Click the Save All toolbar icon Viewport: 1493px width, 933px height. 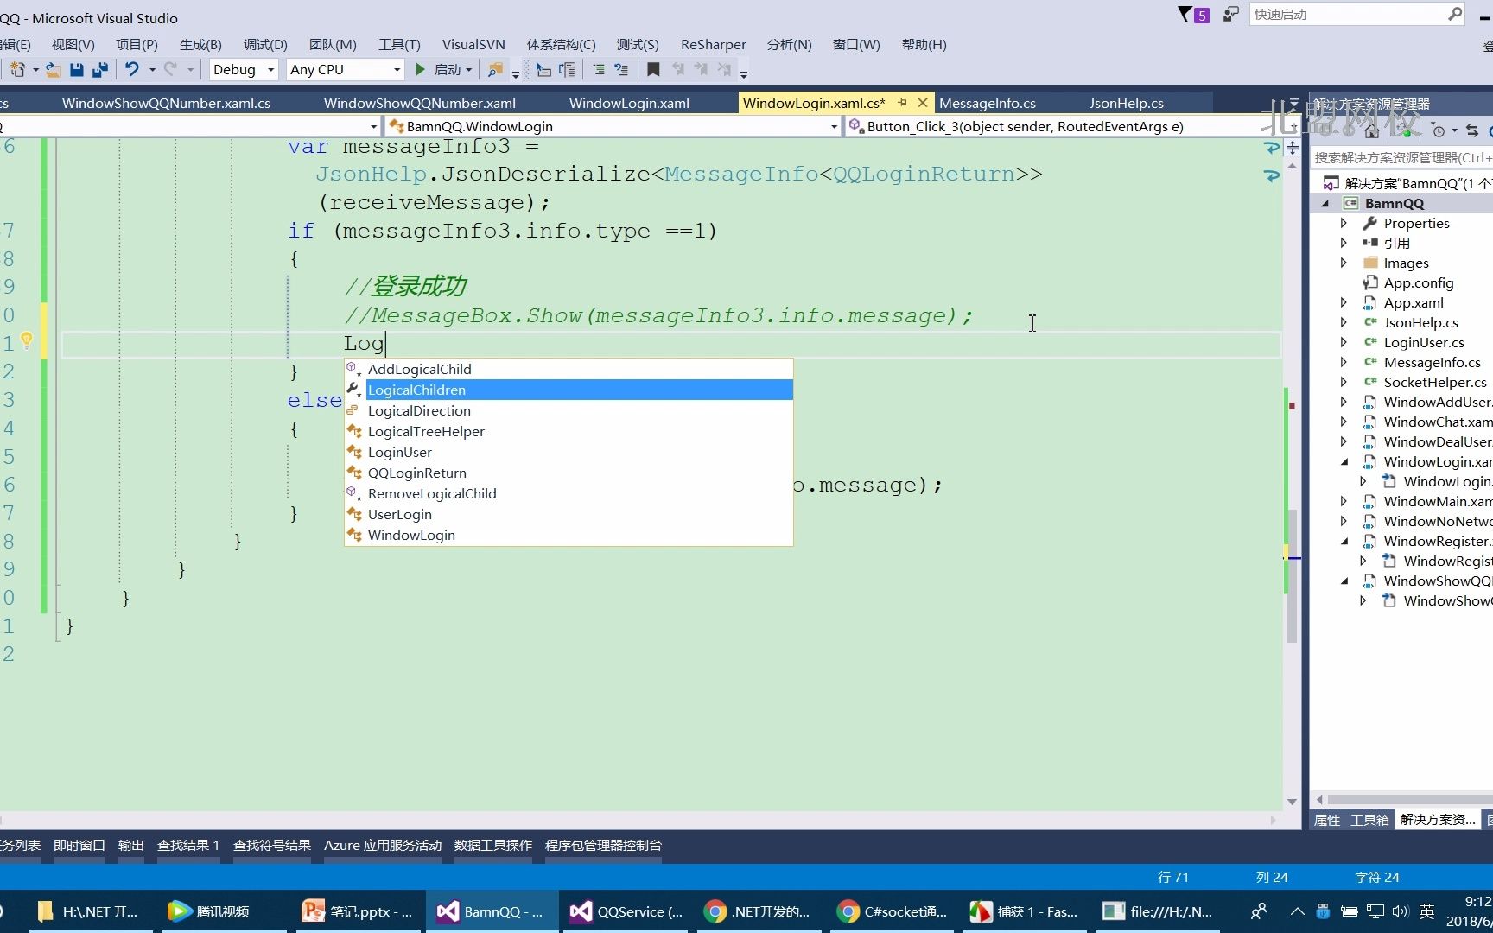[x=100, y=69]
